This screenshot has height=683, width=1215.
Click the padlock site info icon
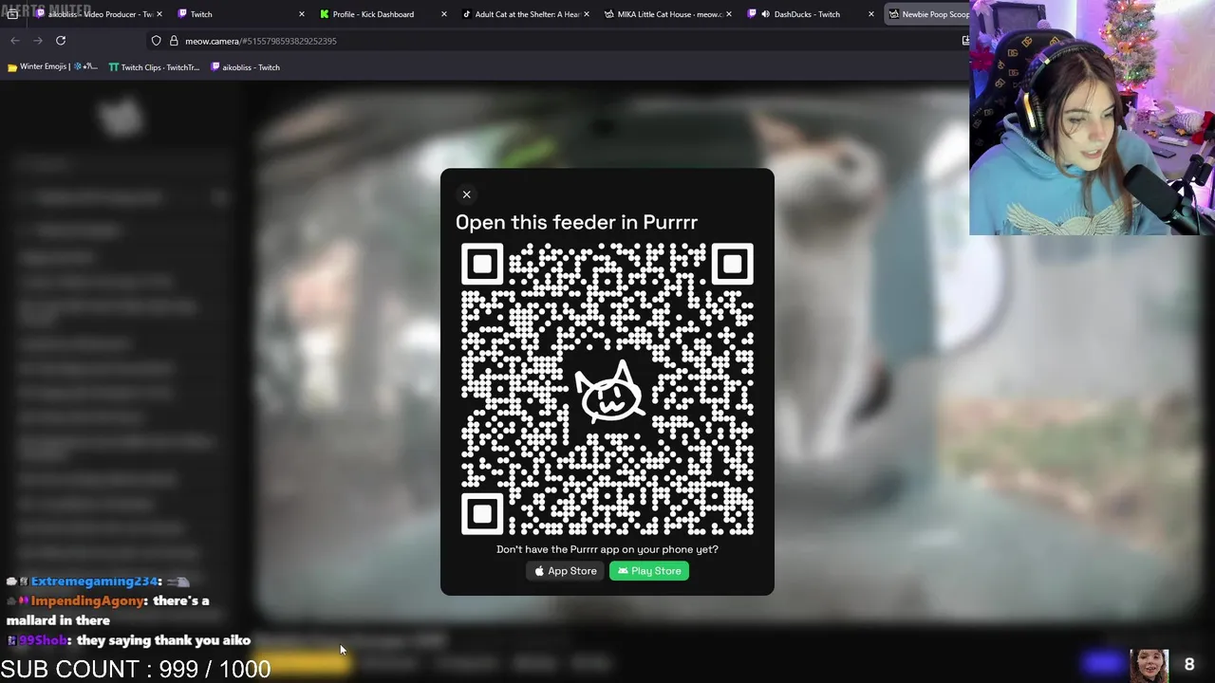pos(174,41)
